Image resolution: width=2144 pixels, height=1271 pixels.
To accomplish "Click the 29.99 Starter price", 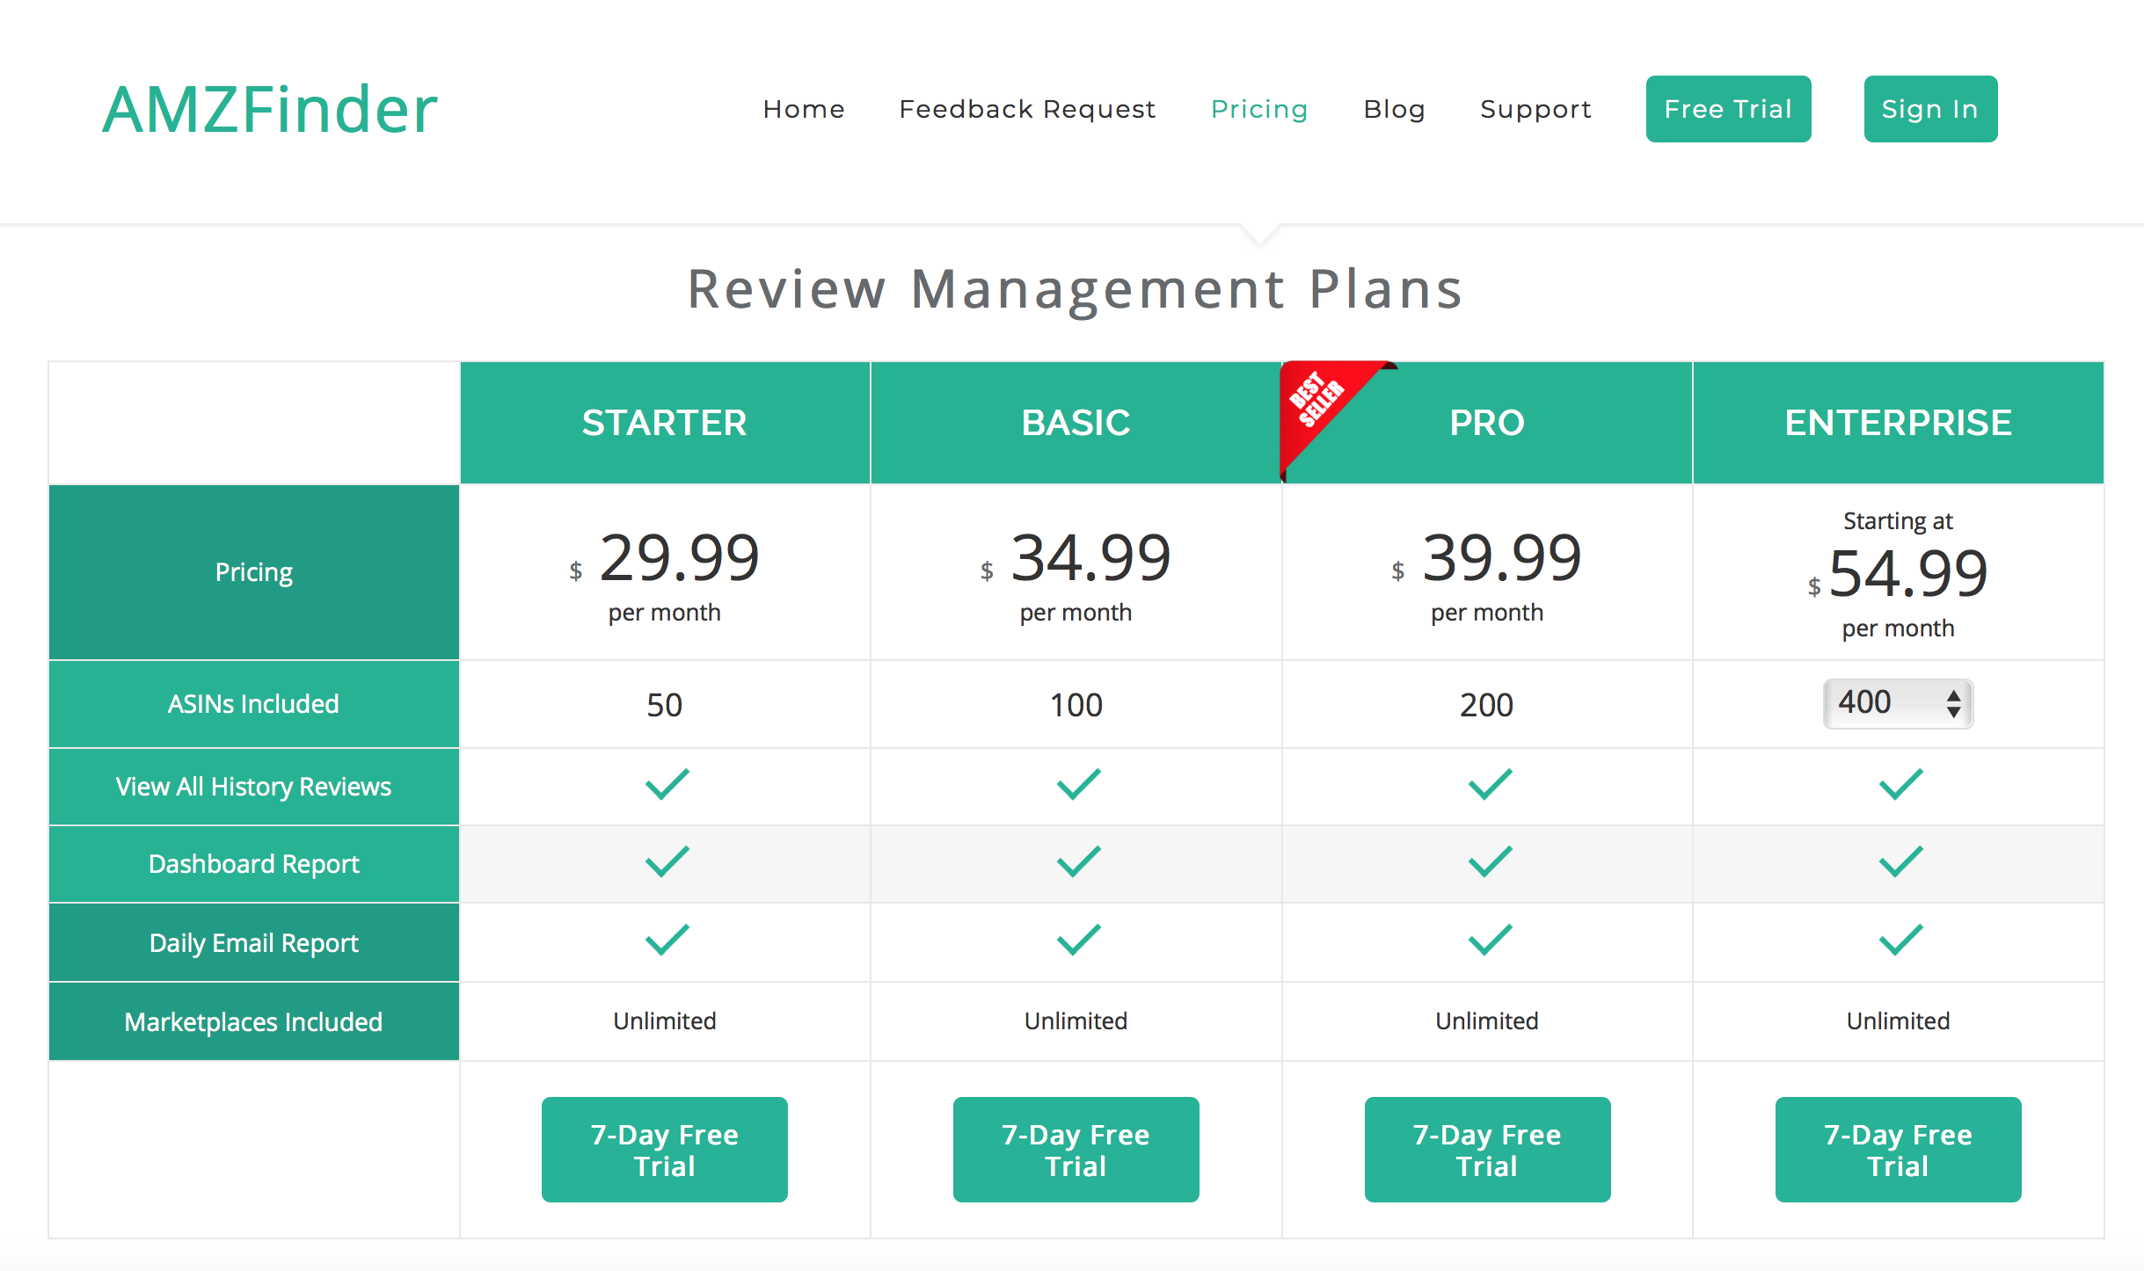I will click(679, 558).
